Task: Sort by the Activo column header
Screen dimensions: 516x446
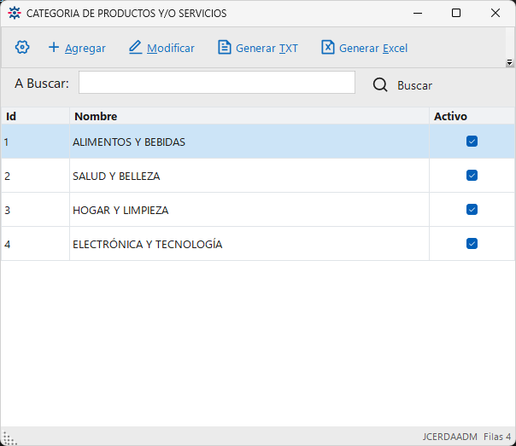Action: pos(472,116)
